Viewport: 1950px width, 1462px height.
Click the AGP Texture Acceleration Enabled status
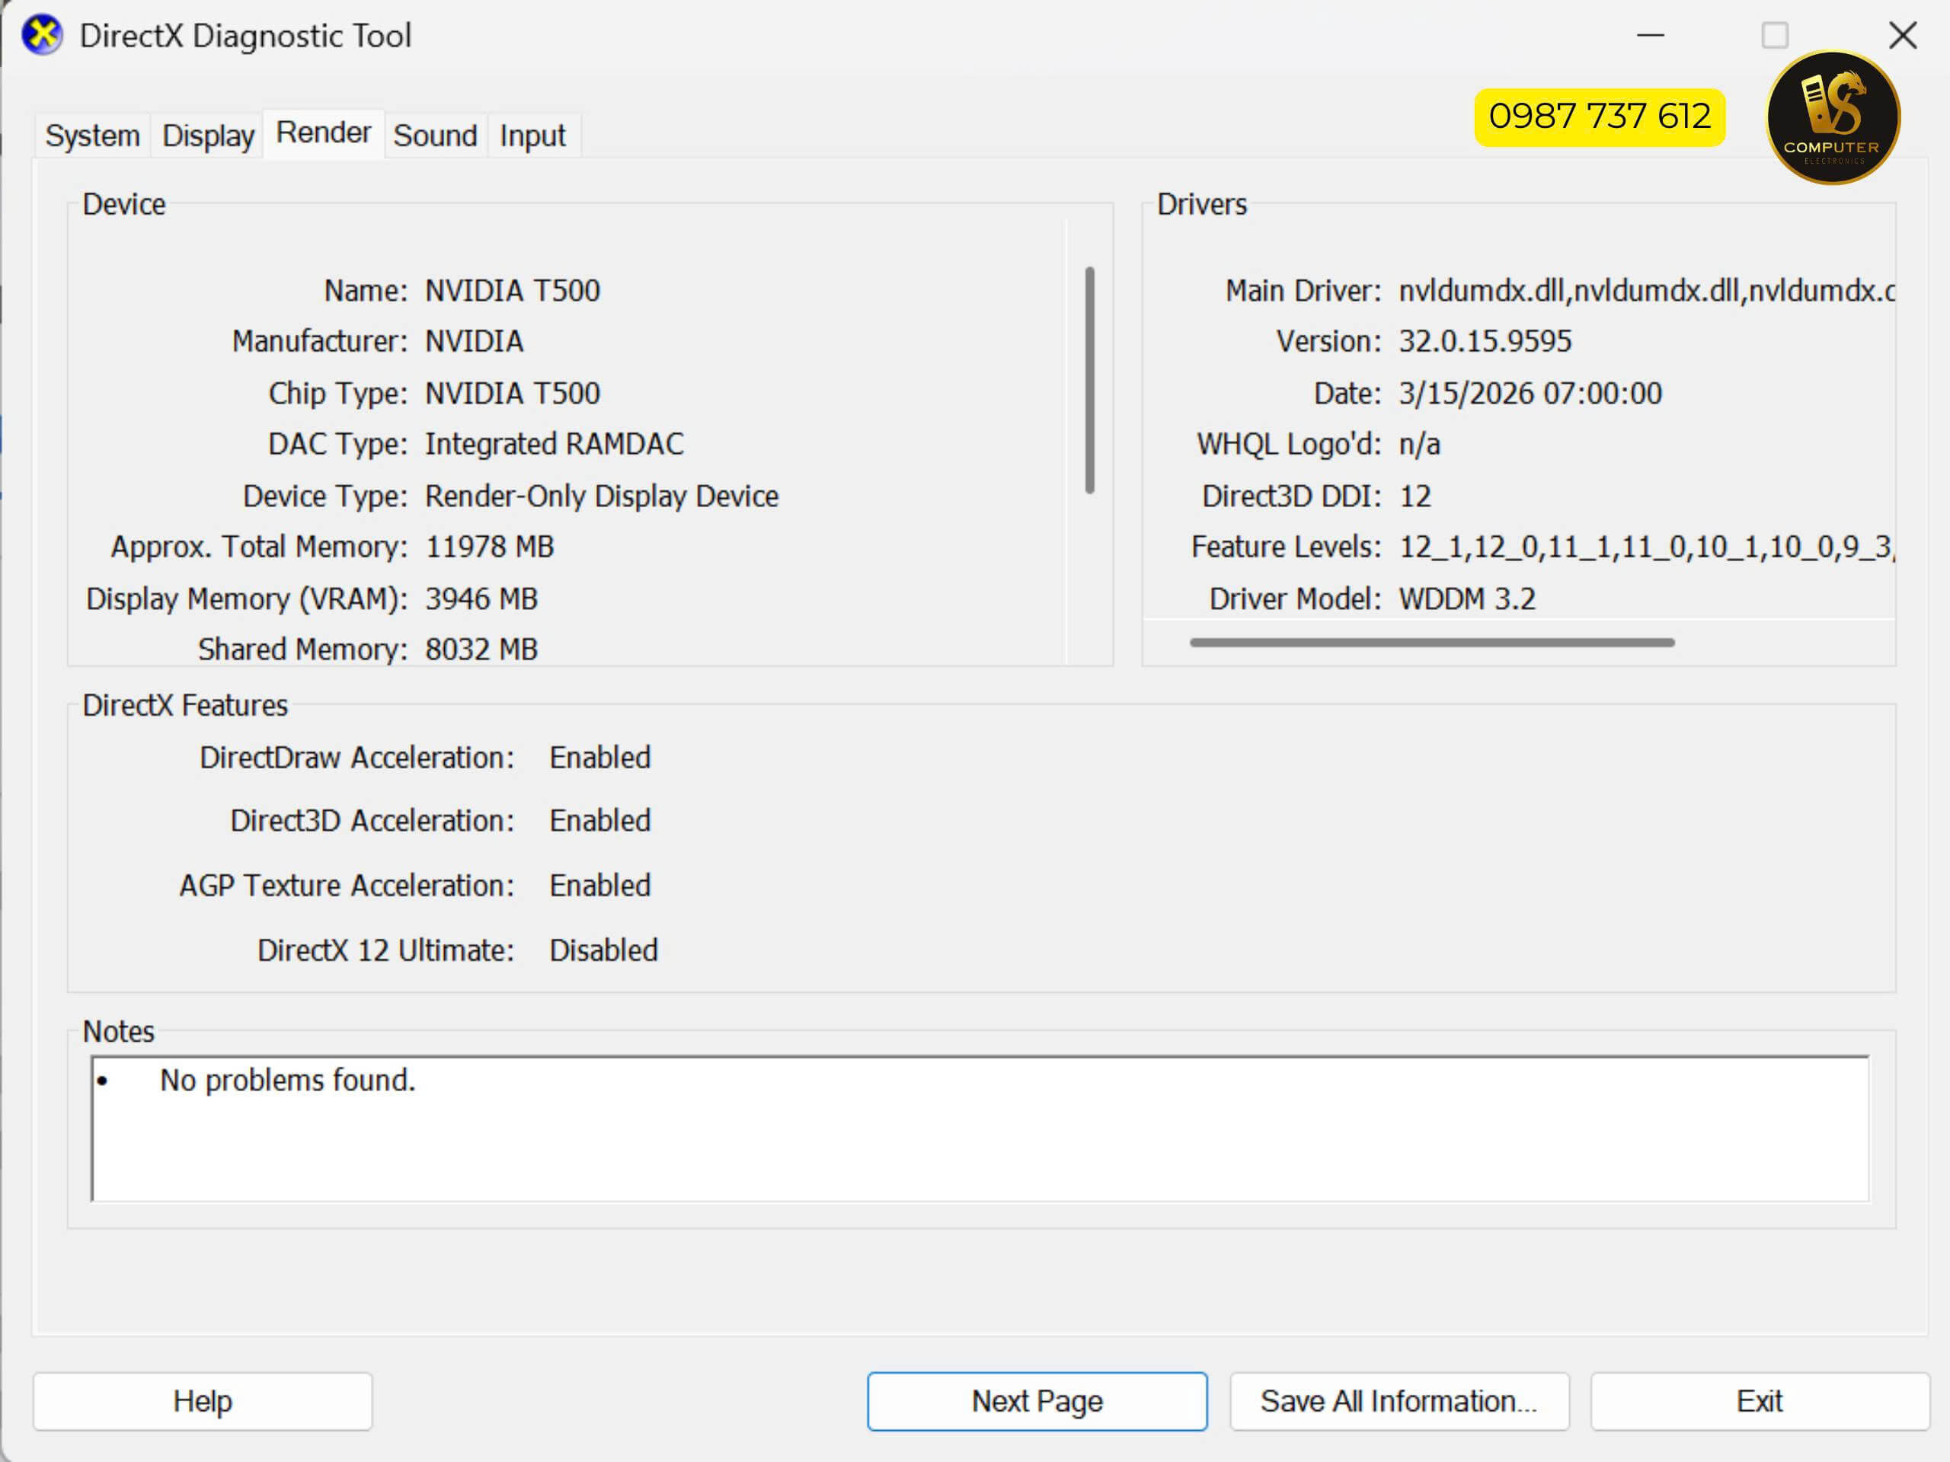[x=600, y=886]
